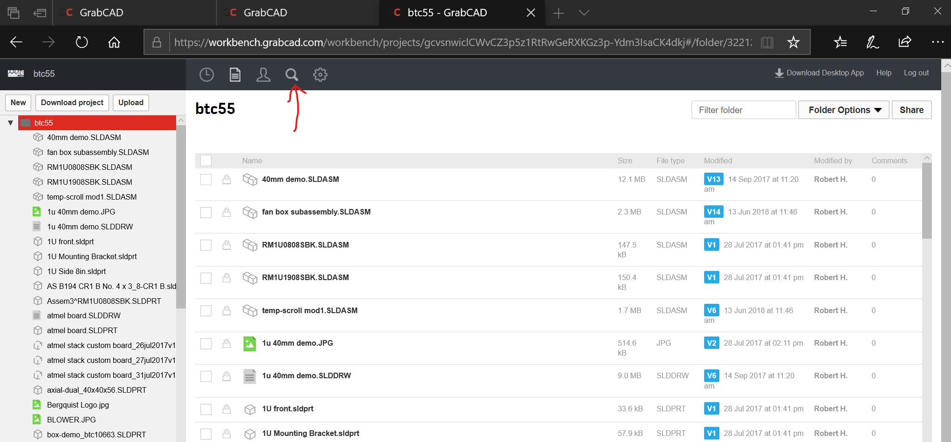951x442 pixels.
Task: Open project settings gear icon
Action: (x=320, y=74)
